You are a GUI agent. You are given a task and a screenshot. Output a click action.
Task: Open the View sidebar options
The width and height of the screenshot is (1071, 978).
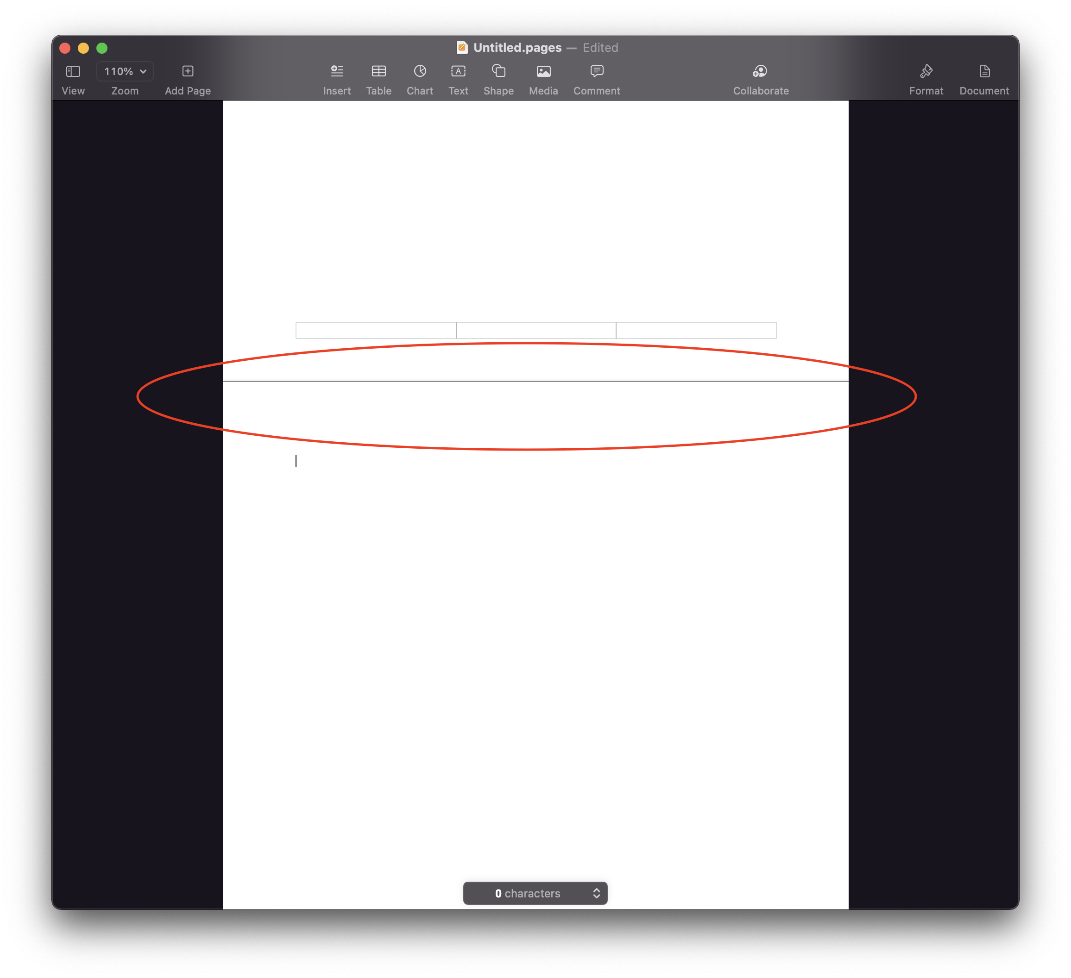pos(73,72)
